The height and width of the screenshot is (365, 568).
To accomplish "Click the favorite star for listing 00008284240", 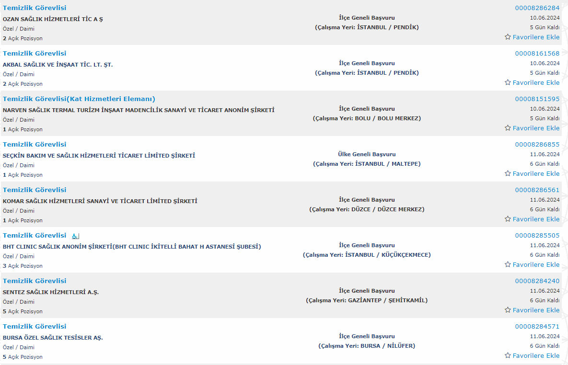I will coord(508,310).
